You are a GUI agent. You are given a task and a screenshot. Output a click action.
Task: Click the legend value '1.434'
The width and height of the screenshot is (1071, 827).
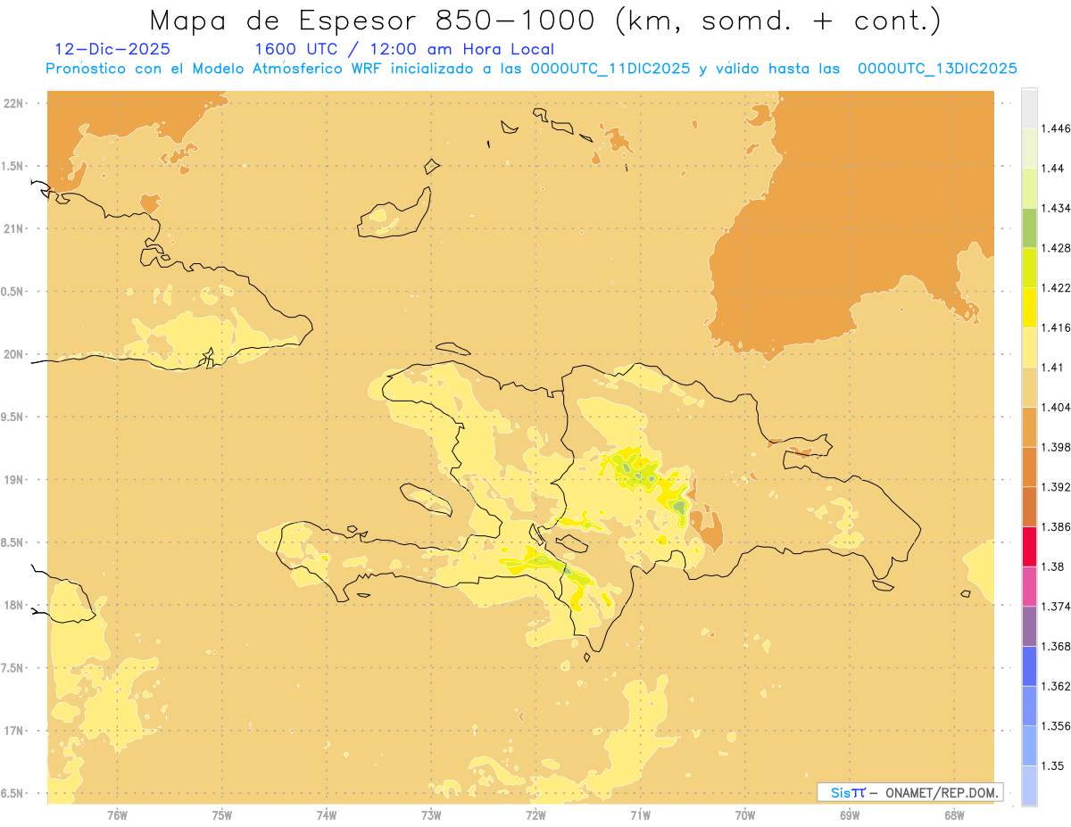[1056, 208]
